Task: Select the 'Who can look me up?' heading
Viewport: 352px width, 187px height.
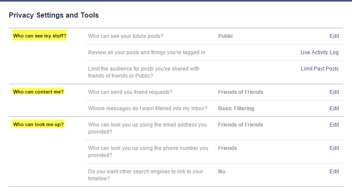Action: 38,124
